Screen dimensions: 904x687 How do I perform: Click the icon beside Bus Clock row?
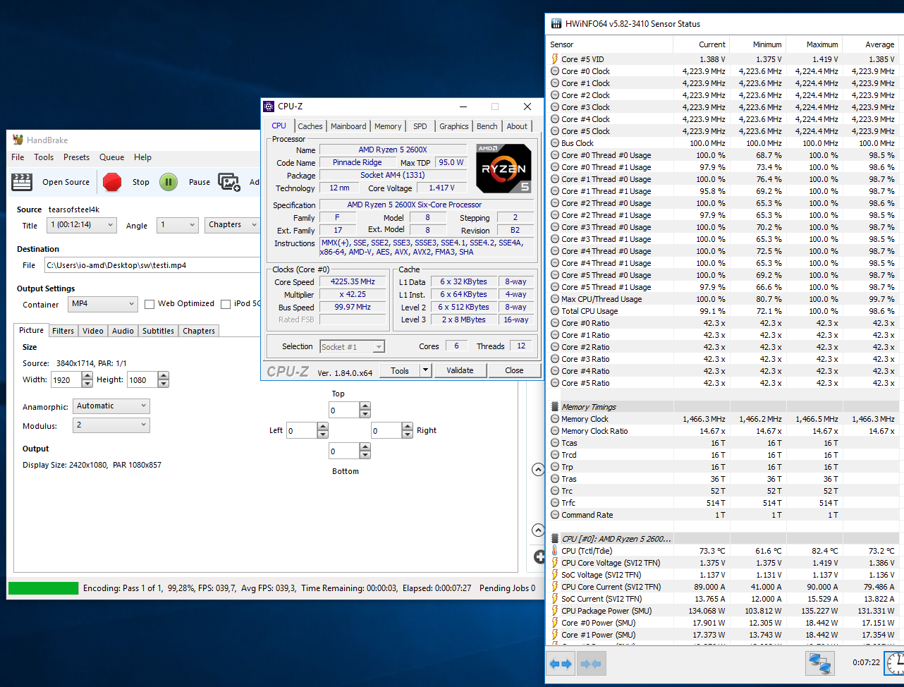(x=555, y=143)
